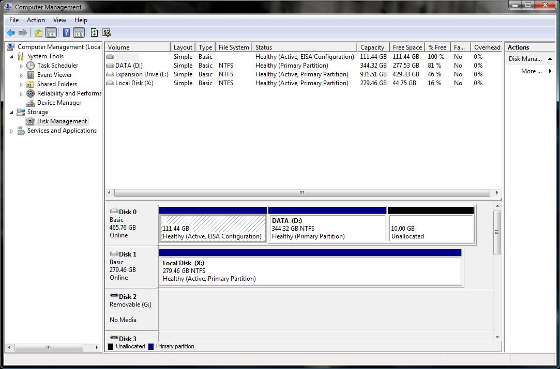Click the Back arrow toolbar icon
The image size is (560, 369).
(11, 33)
